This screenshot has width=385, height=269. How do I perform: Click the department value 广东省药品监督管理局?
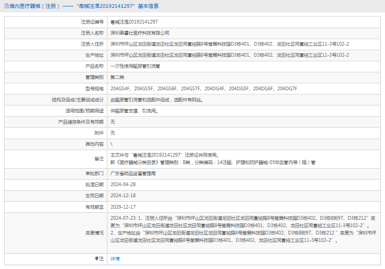[133, 174]
